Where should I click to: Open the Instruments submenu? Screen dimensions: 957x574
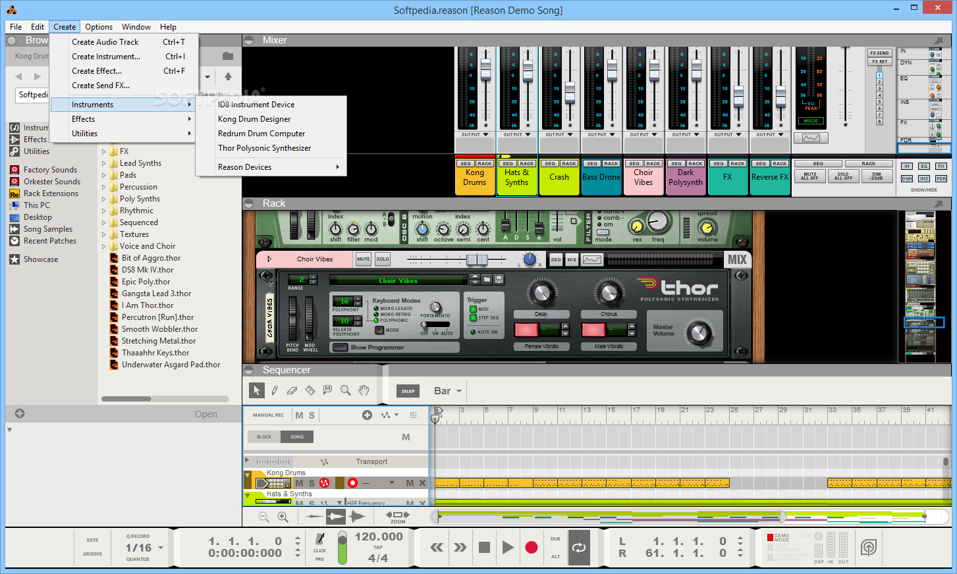click(x=124, y=105)
